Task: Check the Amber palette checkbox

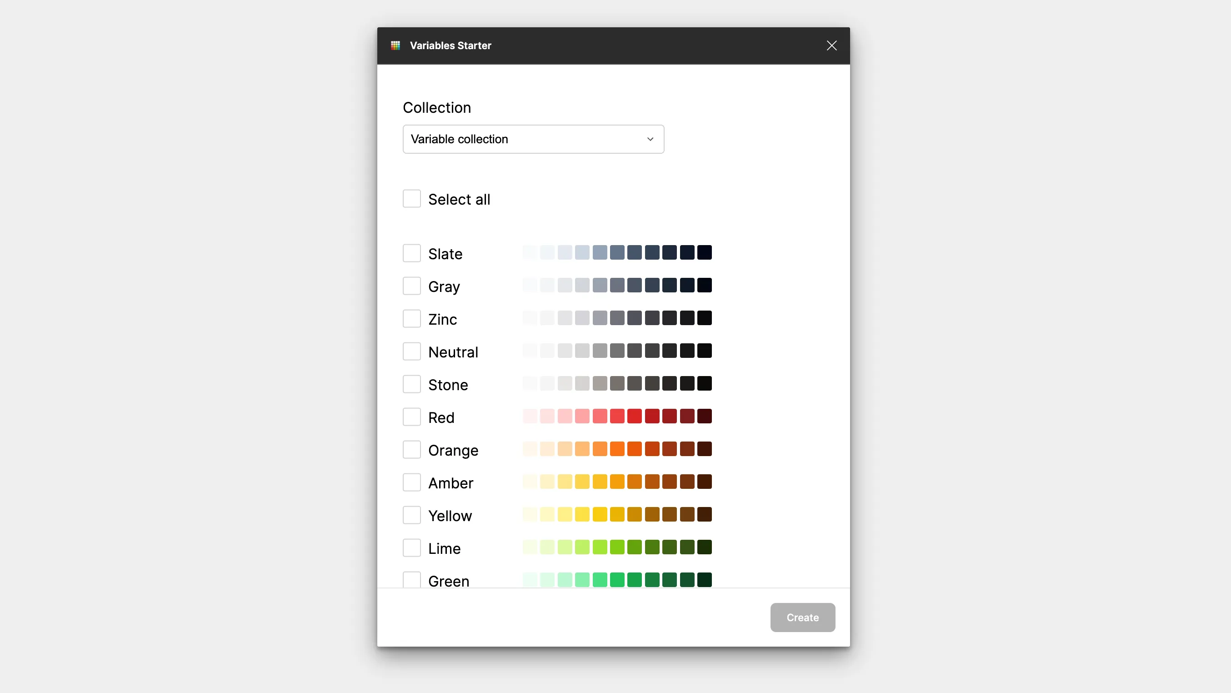Action: pos(411,482)
